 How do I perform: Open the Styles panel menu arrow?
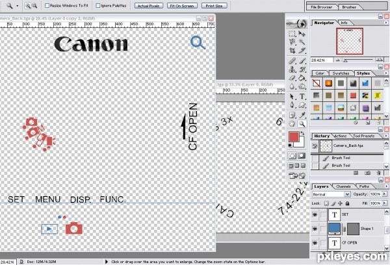[386, 73]
